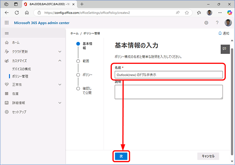The image size is (235, 165).
Task: Open the help question mark icon
Action: [x=217, y=23]
